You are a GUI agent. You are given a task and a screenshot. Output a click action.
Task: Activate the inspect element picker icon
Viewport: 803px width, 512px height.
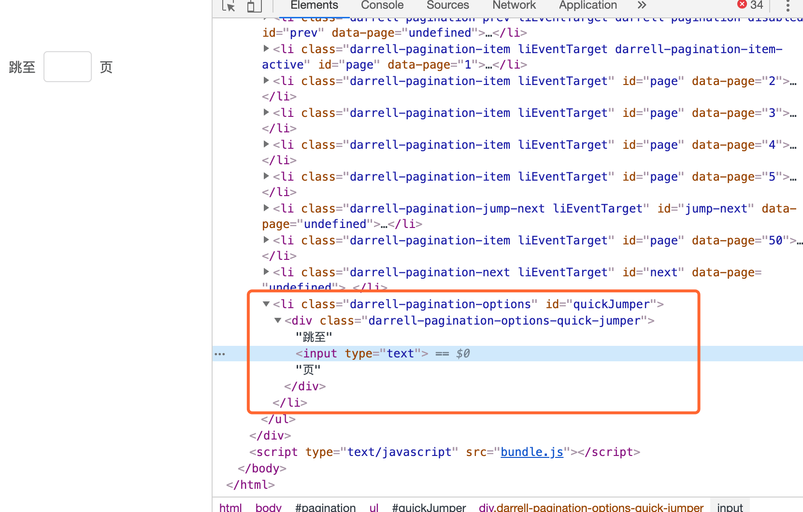coord(229,6)
